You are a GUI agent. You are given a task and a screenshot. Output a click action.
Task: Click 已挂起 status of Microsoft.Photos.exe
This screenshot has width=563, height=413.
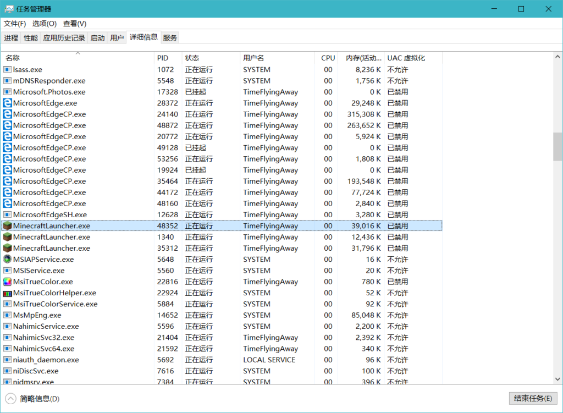(195, 92)
